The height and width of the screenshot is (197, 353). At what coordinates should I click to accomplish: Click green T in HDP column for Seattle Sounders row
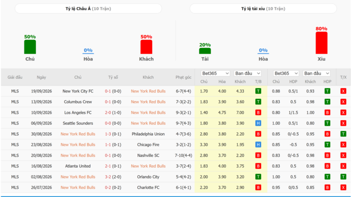pyautogui.click(x=327, y=123)
